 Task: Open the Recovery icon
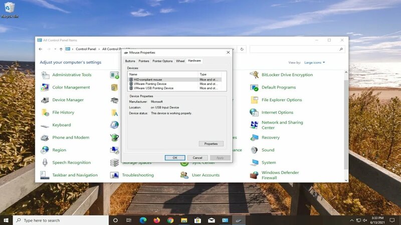(x=255, y=137)
